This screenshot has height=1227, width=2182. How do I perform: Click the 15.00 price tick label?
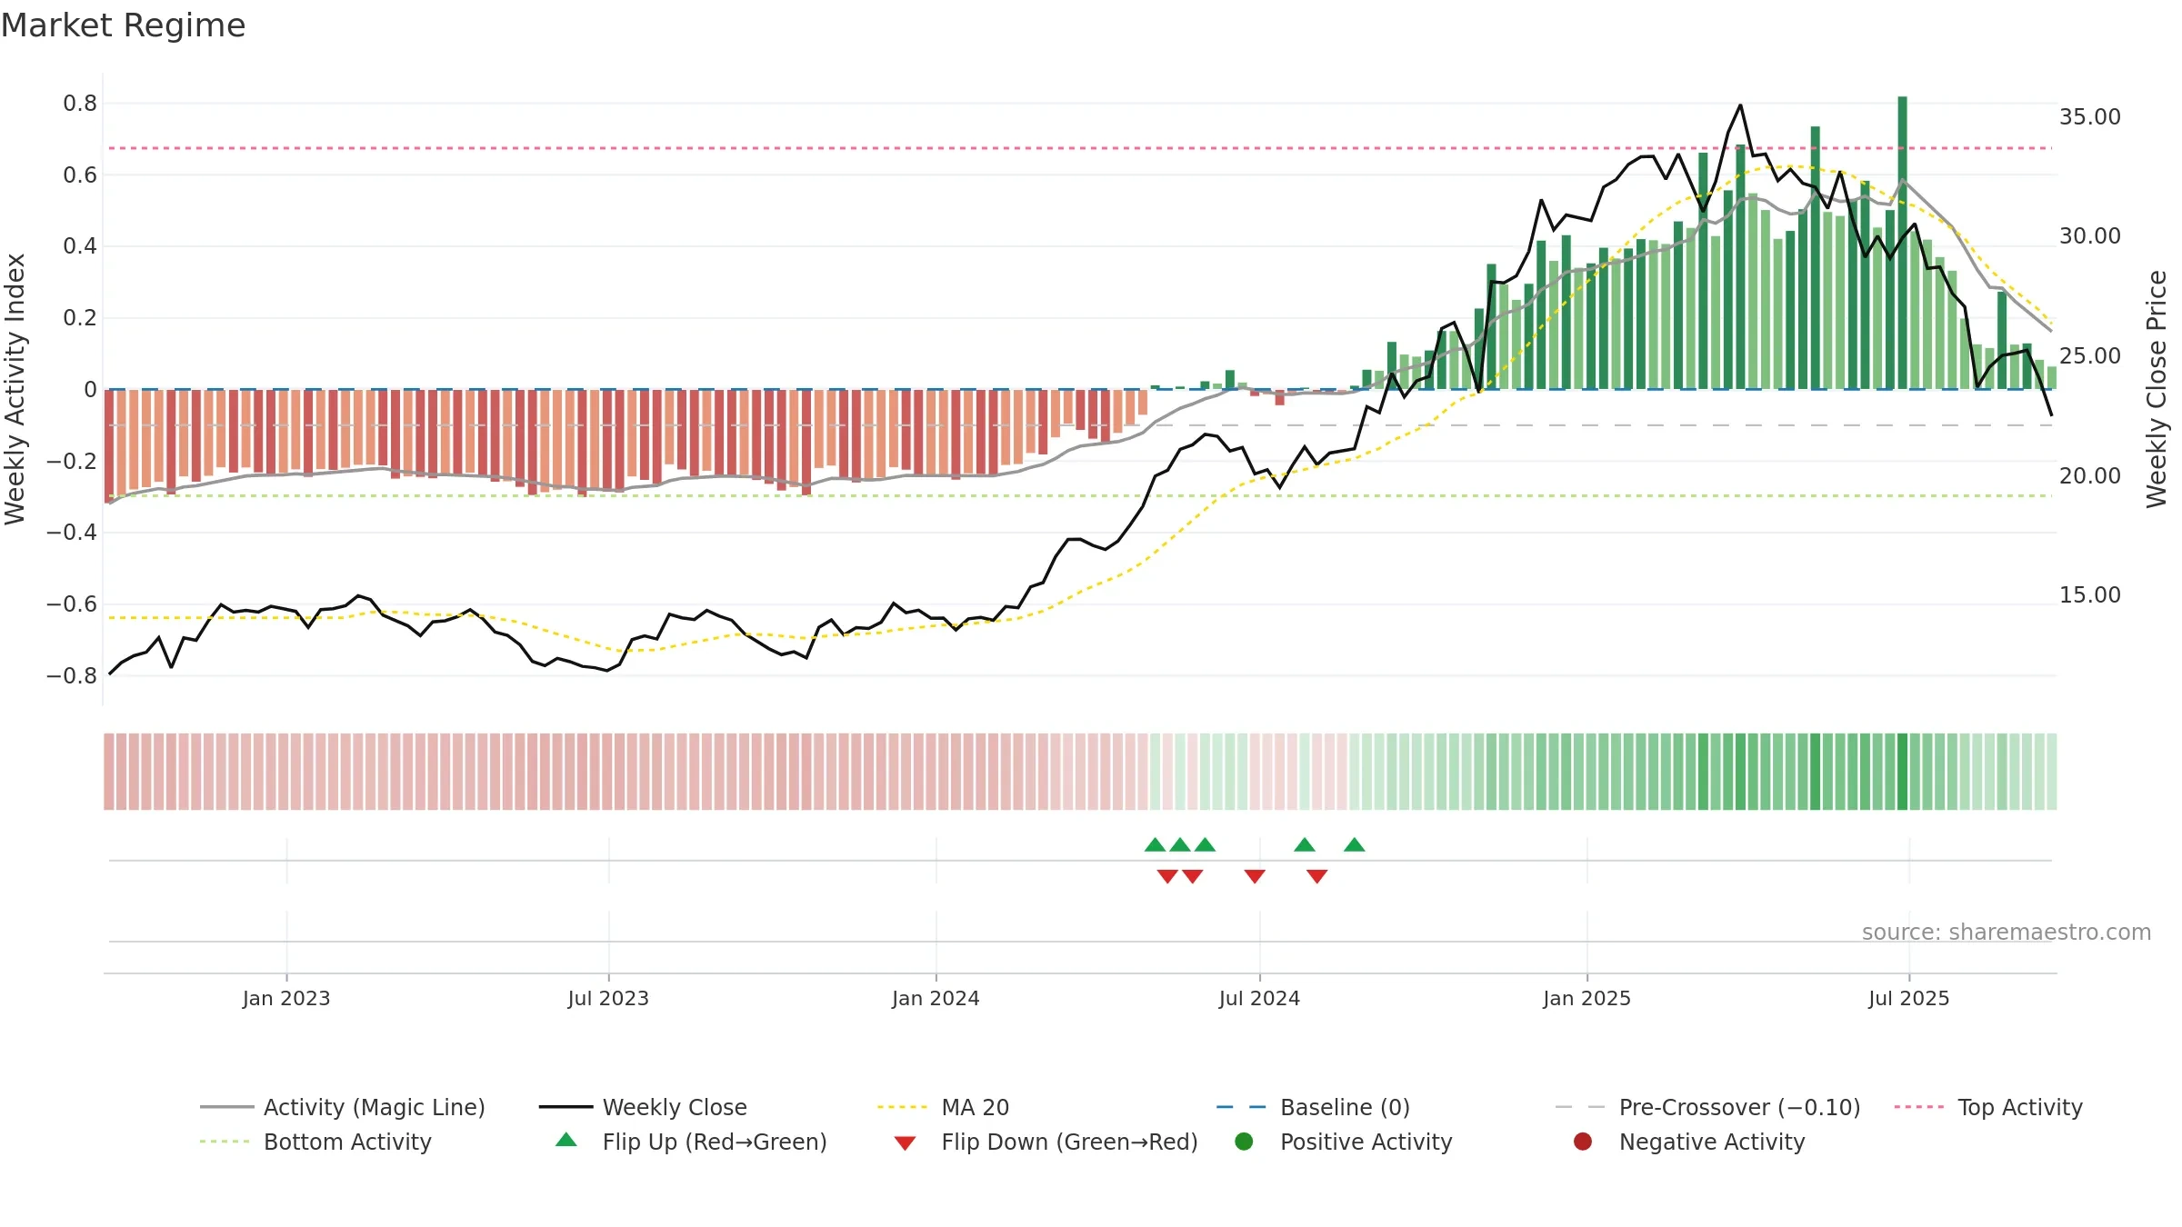click(2089, 595)
